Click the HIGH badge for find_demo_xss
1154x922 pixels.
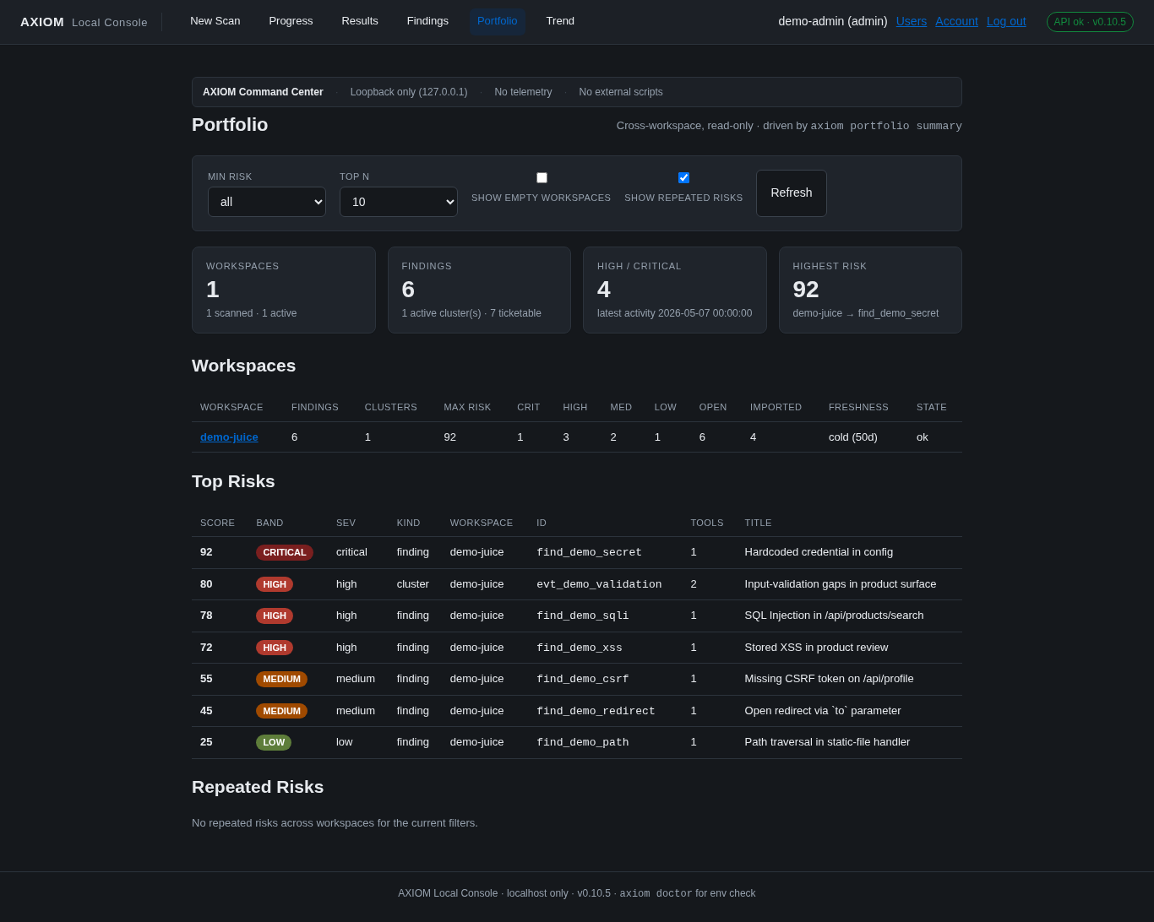click(275, 648)
